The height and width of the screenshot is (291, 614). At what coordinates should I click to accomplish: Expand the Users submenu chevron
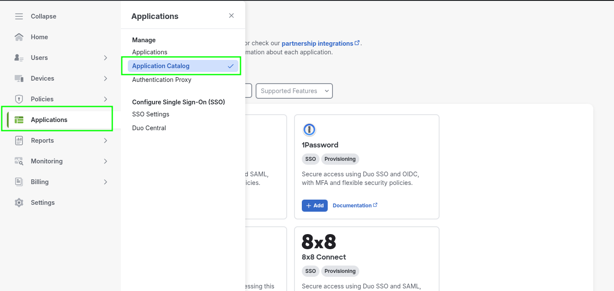105,58
